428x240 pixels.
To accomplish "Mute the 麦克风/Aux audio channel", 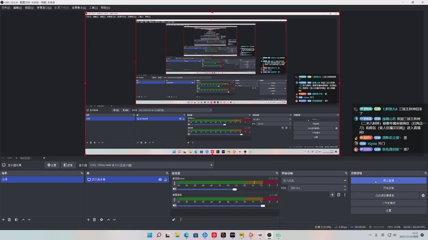I will (174, 189).
